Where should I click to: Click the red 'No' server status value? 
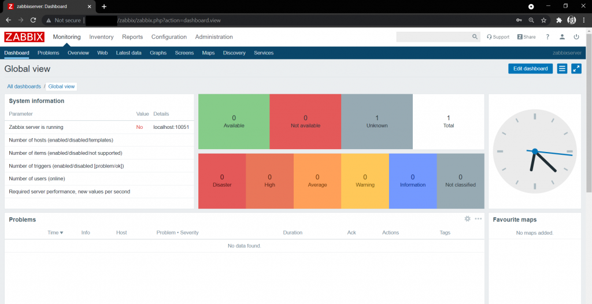tap(140, 127)
